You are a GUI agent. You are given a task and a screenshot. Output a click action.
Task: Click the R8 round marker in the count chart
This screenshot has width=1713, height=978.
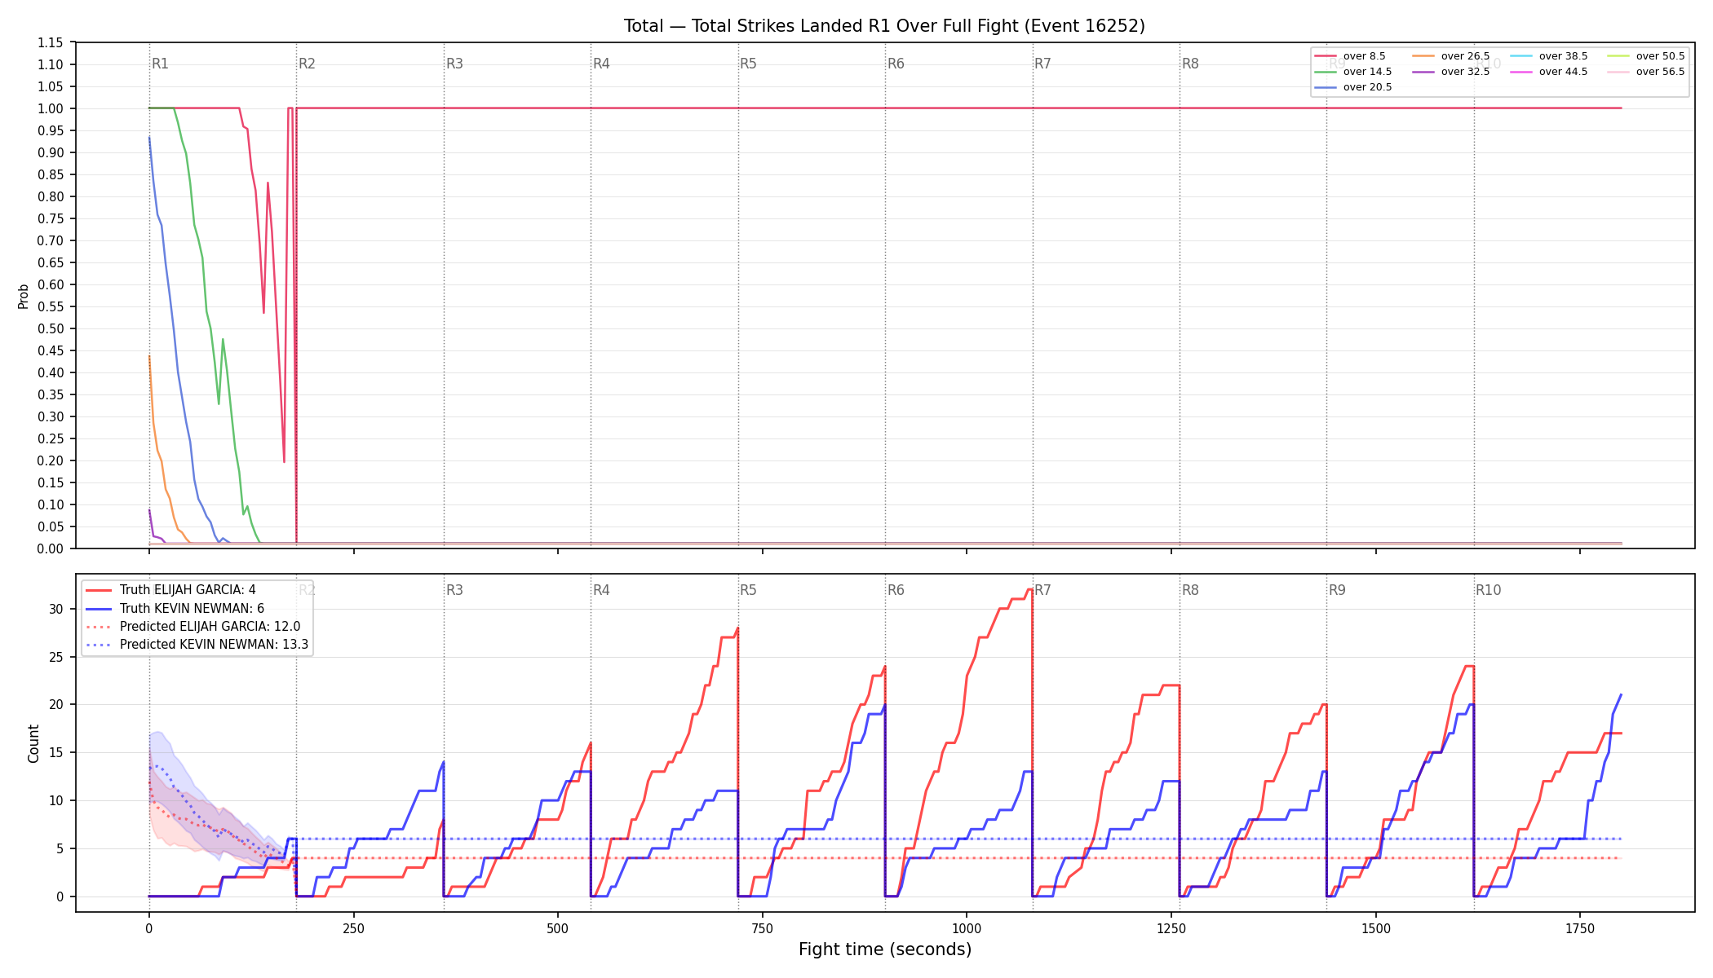click(1190, 590)
